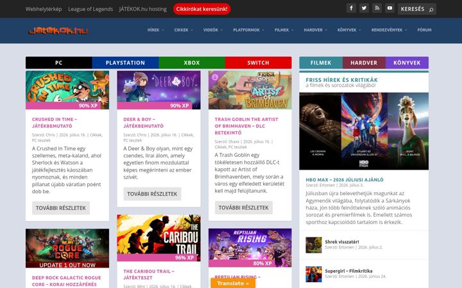Click TOVÁBBI RÉSZLETEK under Deer & Boy
Screen dimensions: 462x288
152,194
